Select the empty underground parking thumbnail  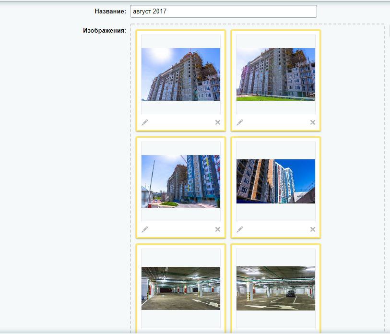point(181,288)
